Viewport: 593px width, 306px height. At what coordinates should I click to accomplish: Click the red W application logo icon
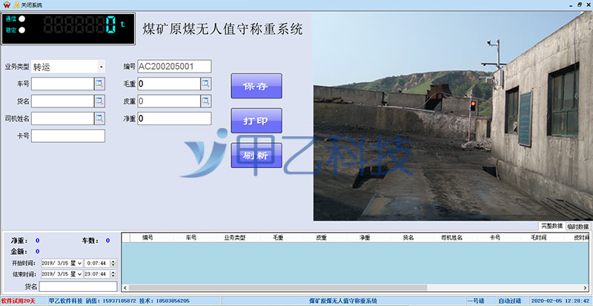pos(5,4)
